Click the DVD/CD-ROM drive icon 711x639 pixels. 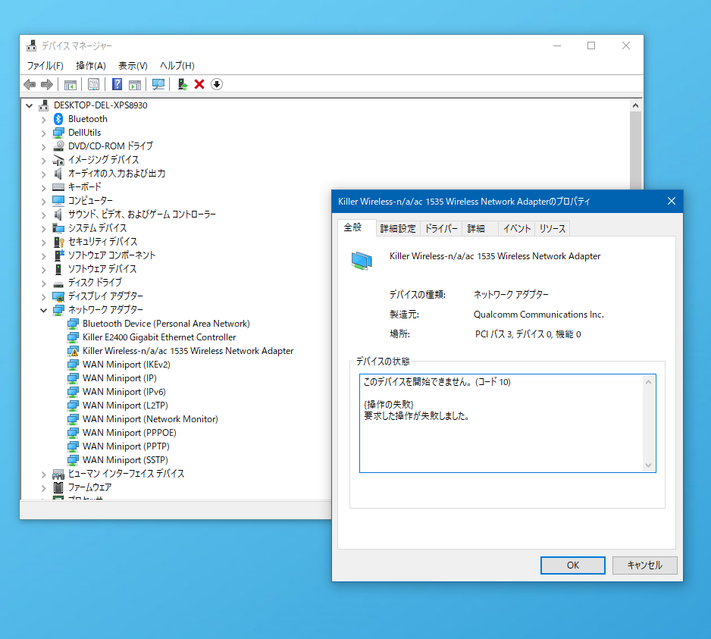point(58,146)
